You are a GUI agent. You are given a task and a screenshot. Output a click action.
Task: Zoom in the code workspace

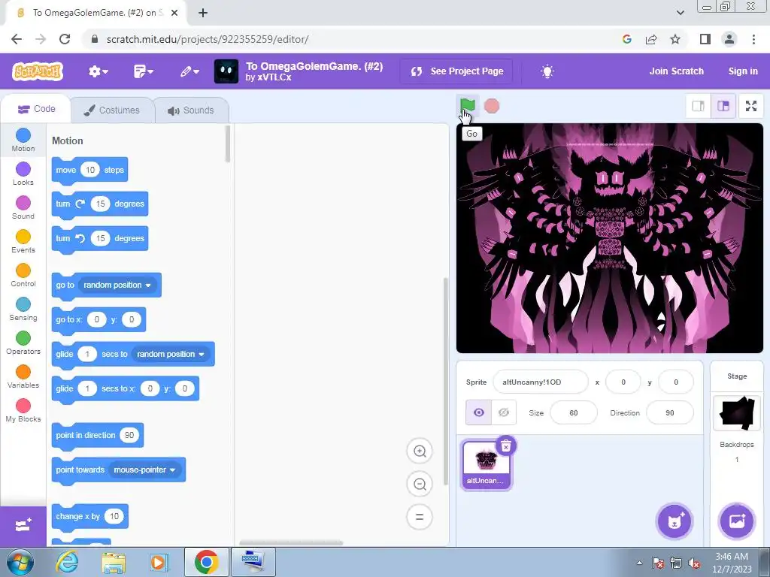coord(420,451)
